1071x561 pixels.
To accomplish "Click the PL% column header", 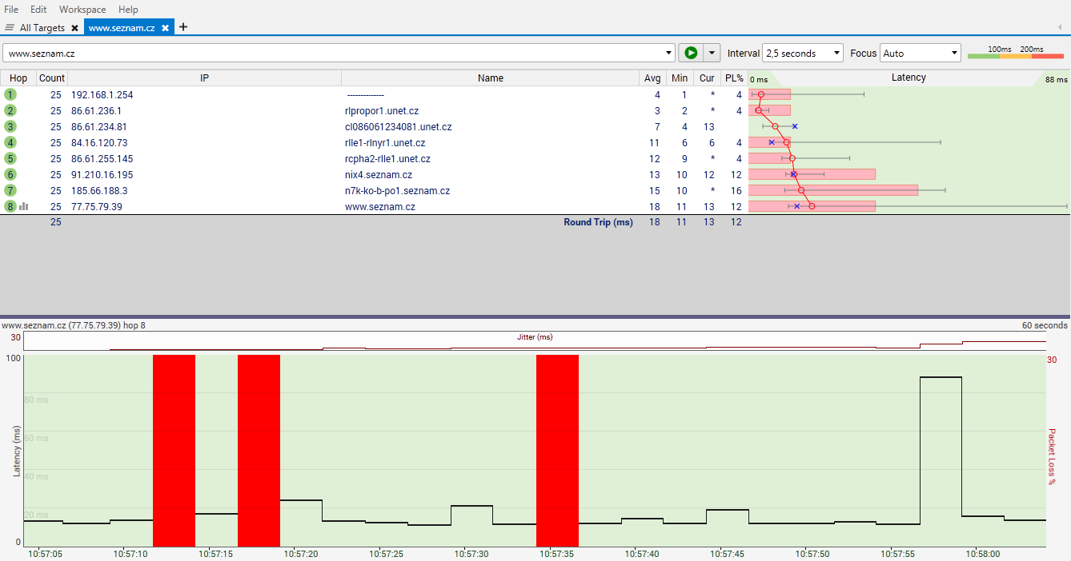I will click(x=733, y=78).
